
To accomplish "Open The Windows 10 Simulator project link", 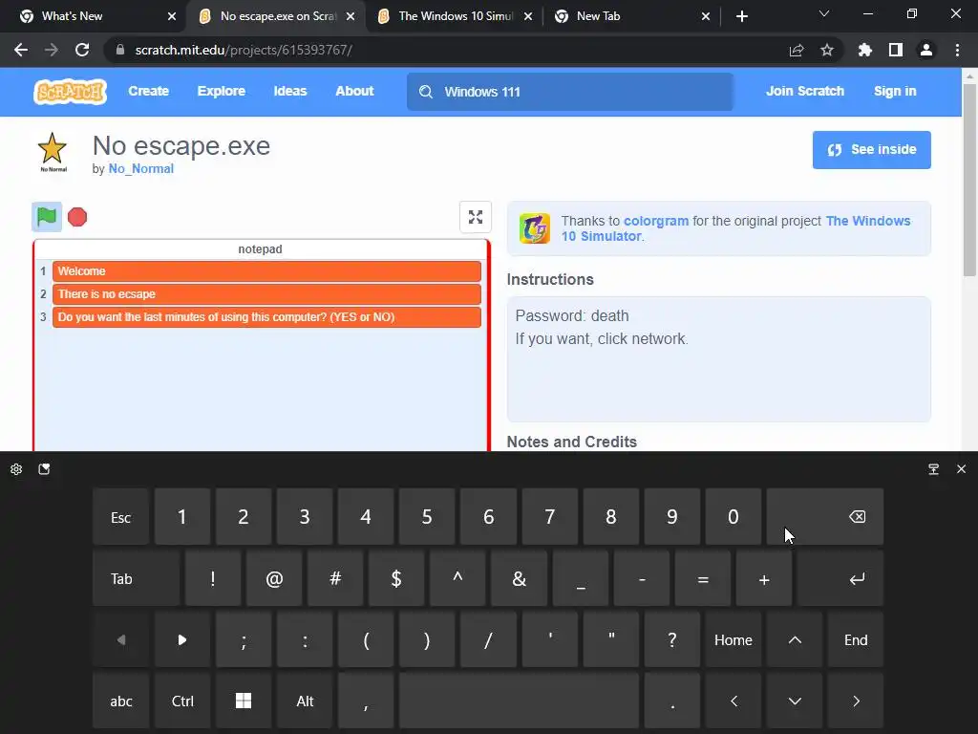I will 736,228.
